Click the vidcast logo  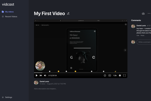coord(8,4)
